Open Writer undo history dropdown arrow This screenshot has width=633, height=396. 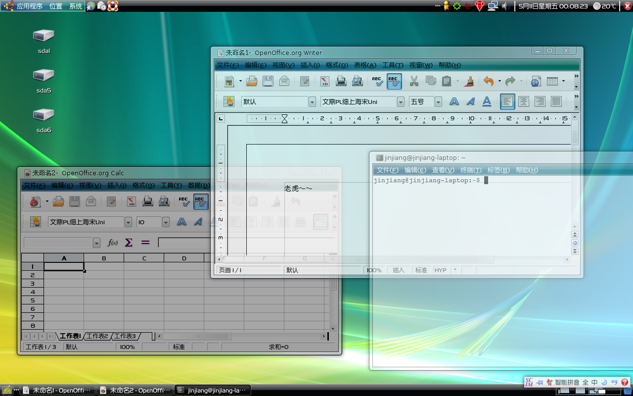tap(499, 81)
